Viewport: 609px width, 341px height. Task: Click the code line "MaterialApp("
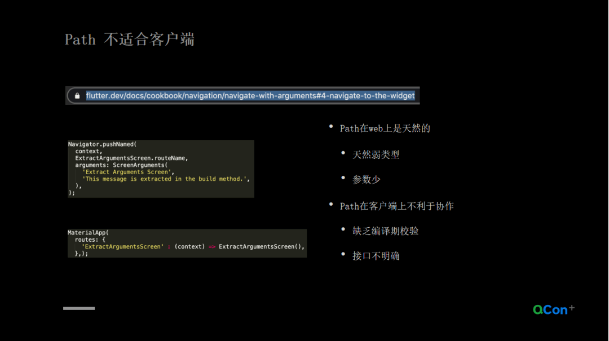click(88, 233)
